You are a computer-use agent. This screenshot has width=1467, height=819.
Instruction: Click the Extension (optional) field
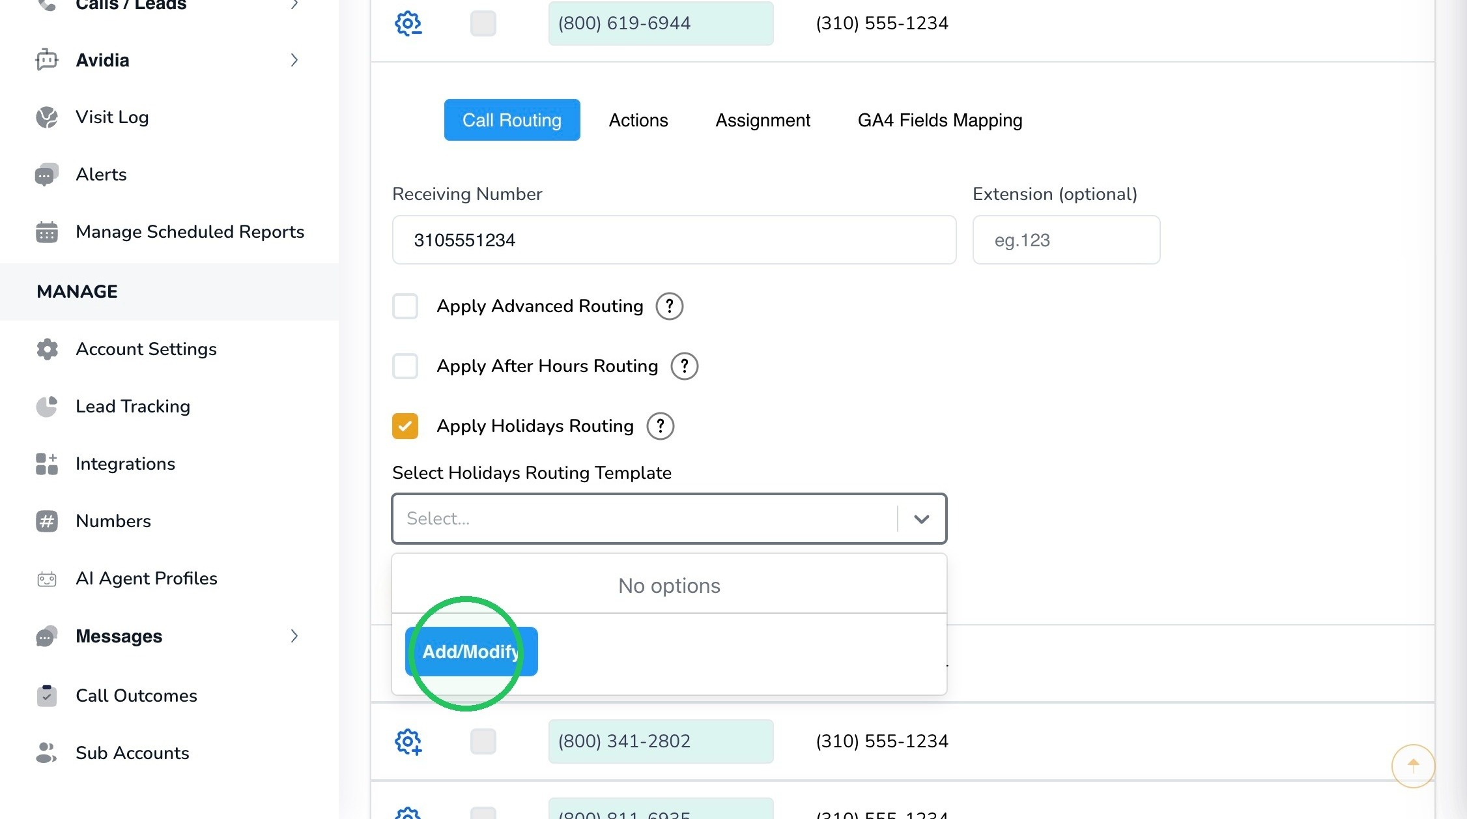pyautogui.click(x=1066, y=240)
